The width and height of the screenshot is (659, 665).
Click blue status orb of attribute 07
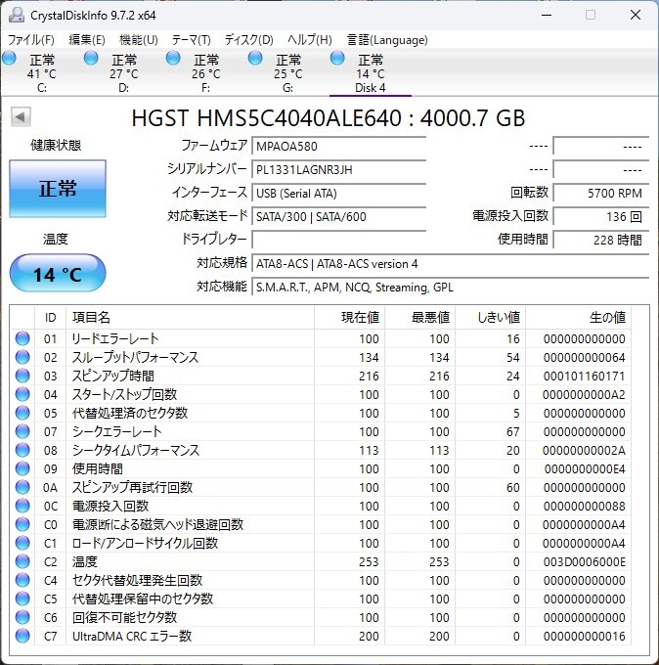point(22,431)
